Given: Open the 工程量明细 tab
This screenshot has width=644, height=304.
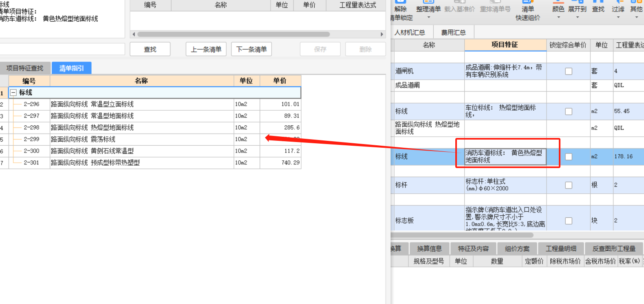Looking at the screenshot, I should pos(561,248).
